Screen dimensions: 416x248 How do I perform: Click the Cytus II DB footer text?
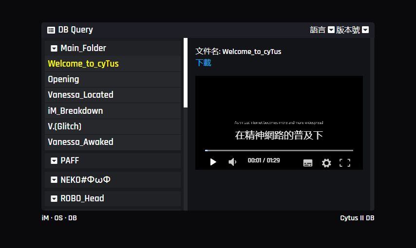pyautogui.click(x=357, y=218)
